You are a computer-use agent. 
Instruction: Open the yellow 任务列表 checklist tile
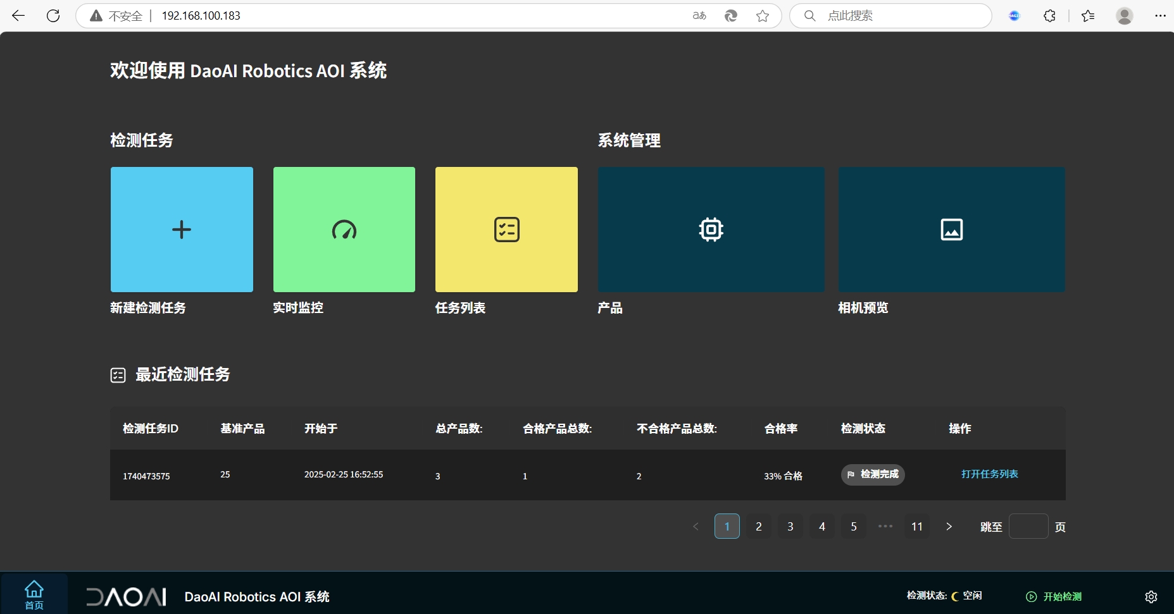coord(506,230)
